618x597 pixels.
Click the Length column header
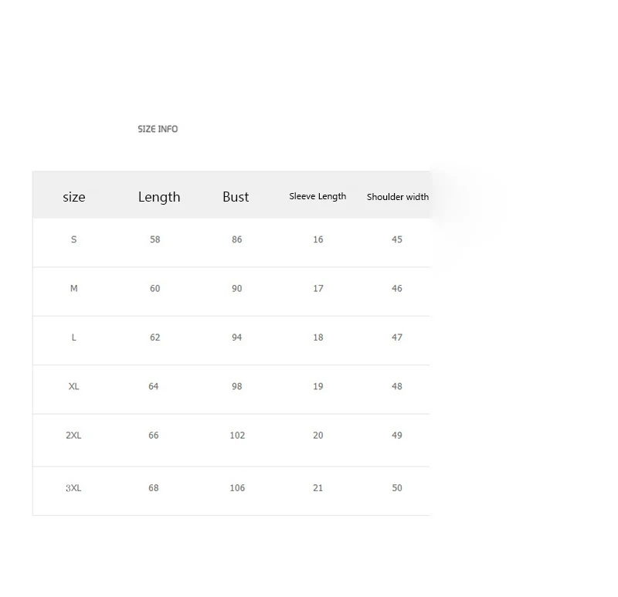click(159, 197)
